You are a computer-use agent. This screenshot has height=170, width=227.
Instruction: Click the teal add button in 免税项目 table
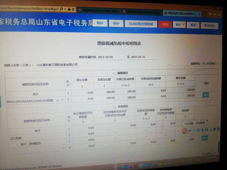205,138
